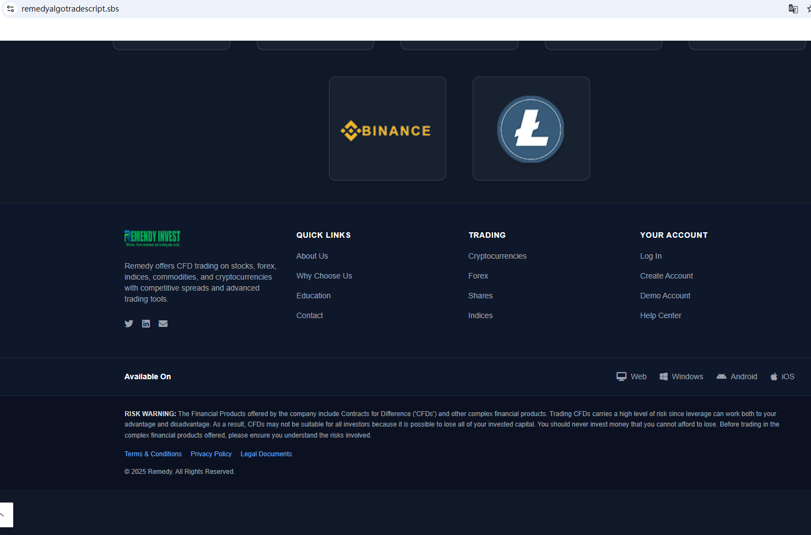Choose the iOS platform label
This screenshot has width=811, height=535.
(788, 376)
